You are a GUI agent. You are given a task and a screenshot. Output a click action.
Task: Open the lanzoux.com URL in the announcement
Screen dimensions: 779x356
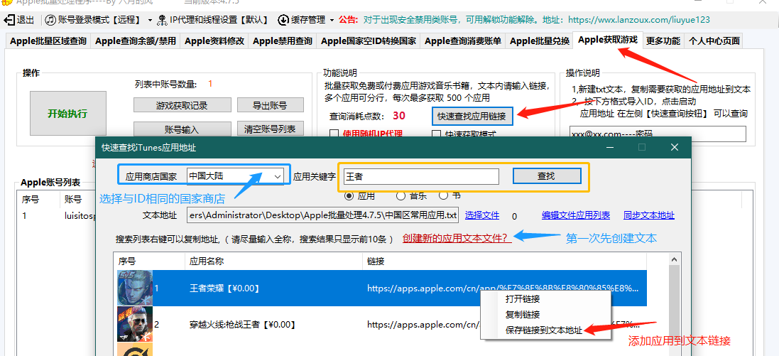point(639,20)
